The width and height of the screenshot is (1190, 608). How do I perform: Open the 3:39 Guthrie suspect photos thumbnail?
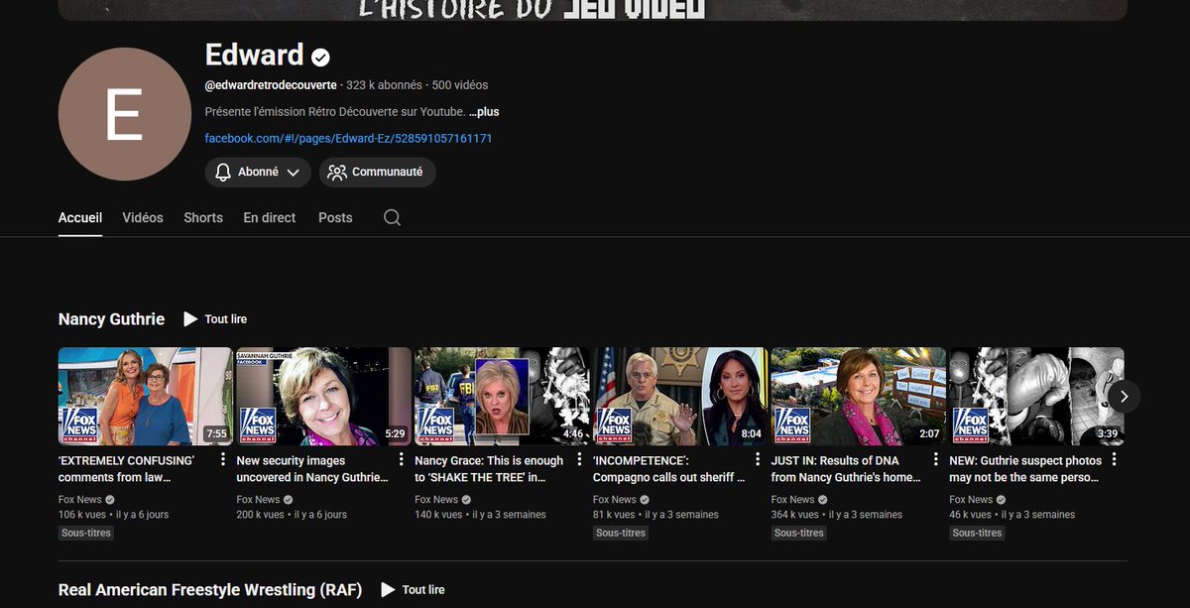click(1037, 396)
